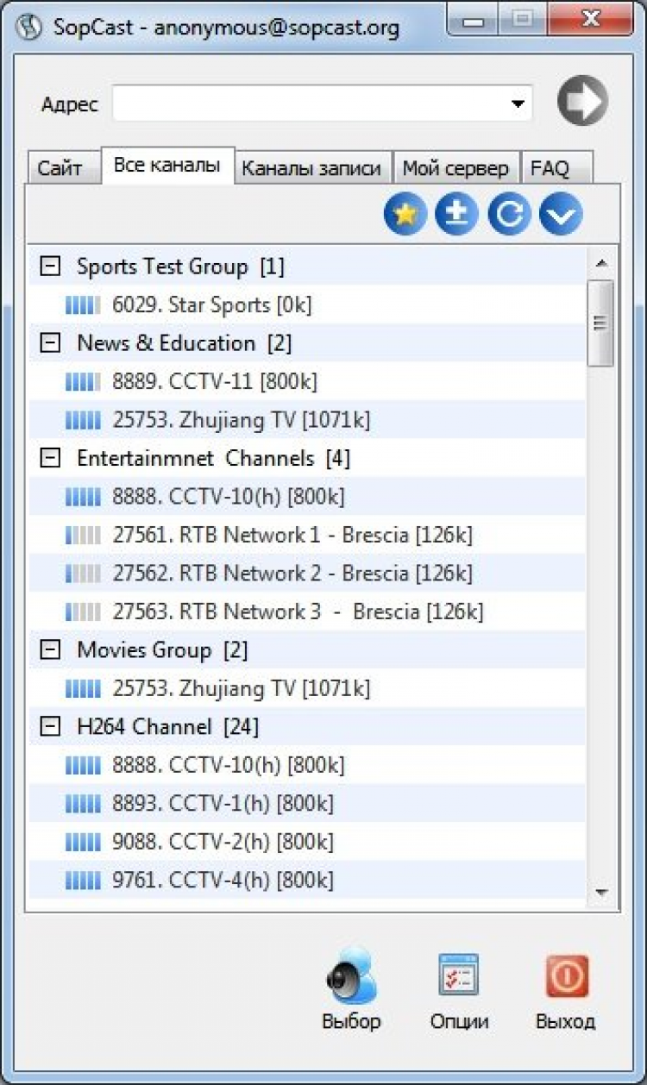Click signal bars icon of CCTV-4(h)

pos(83,881)
